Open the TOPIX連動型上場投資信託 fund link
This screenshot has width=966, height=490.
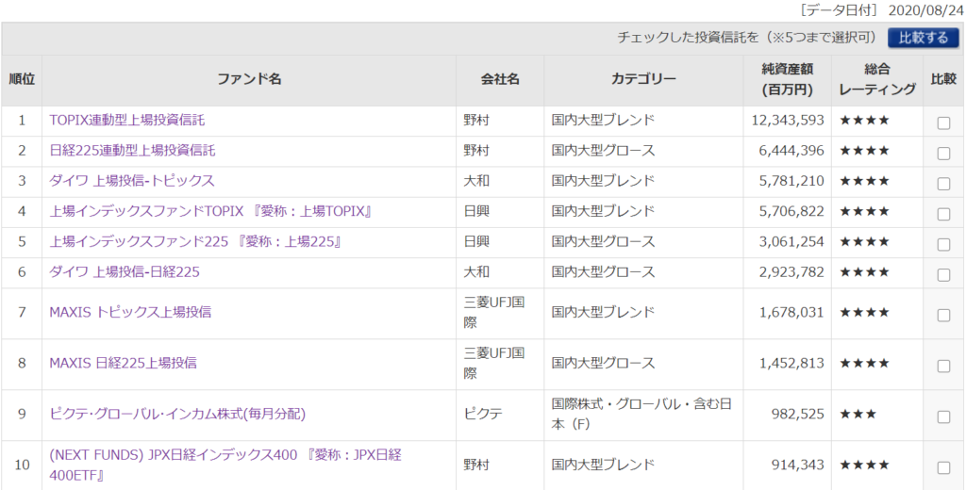pyautogui.click(x=126, y=121)
